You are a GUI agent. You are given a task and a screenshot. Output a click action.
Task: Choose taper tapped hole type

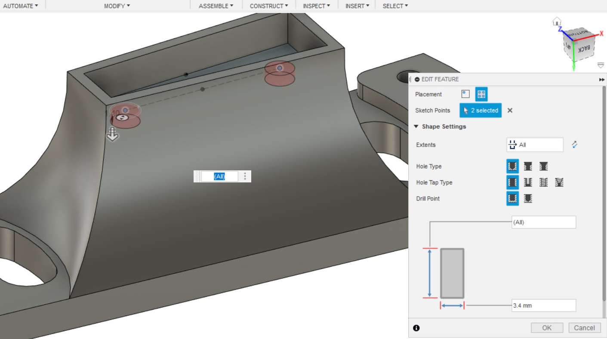pyautogui.click(x=559, y=182)
